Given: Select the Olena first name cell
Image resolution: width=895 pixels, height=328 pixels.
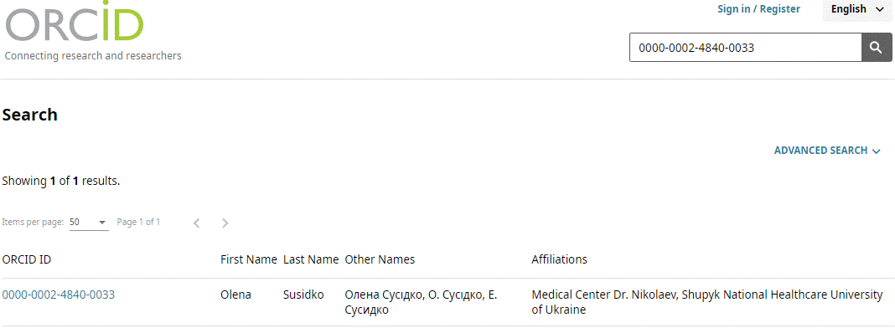Looking at the screenshot, I should pos(235,295).
